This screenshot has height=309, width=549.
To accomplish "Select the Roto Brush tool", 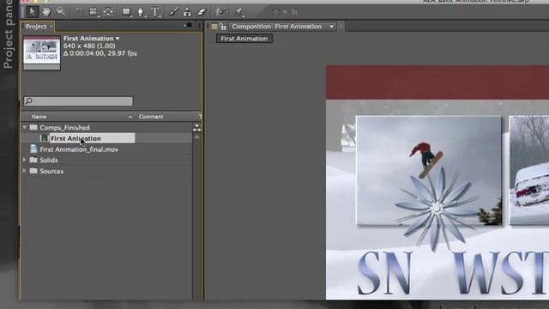I will pyautogui.click(x=220, y=11).
